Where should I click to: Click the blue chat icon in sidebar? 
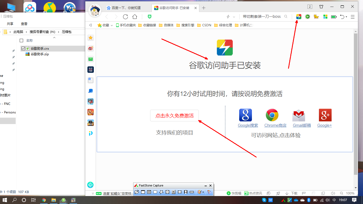(91, 91)
